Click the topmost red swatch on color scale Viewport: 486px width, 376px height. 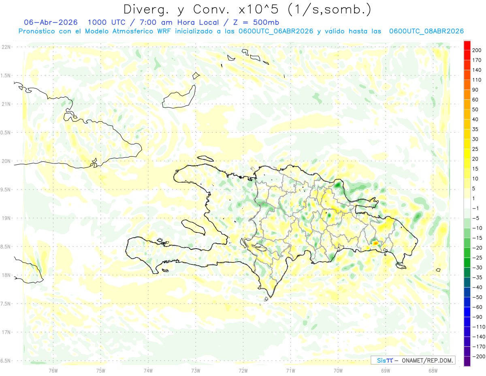click(x=467, y=45)
